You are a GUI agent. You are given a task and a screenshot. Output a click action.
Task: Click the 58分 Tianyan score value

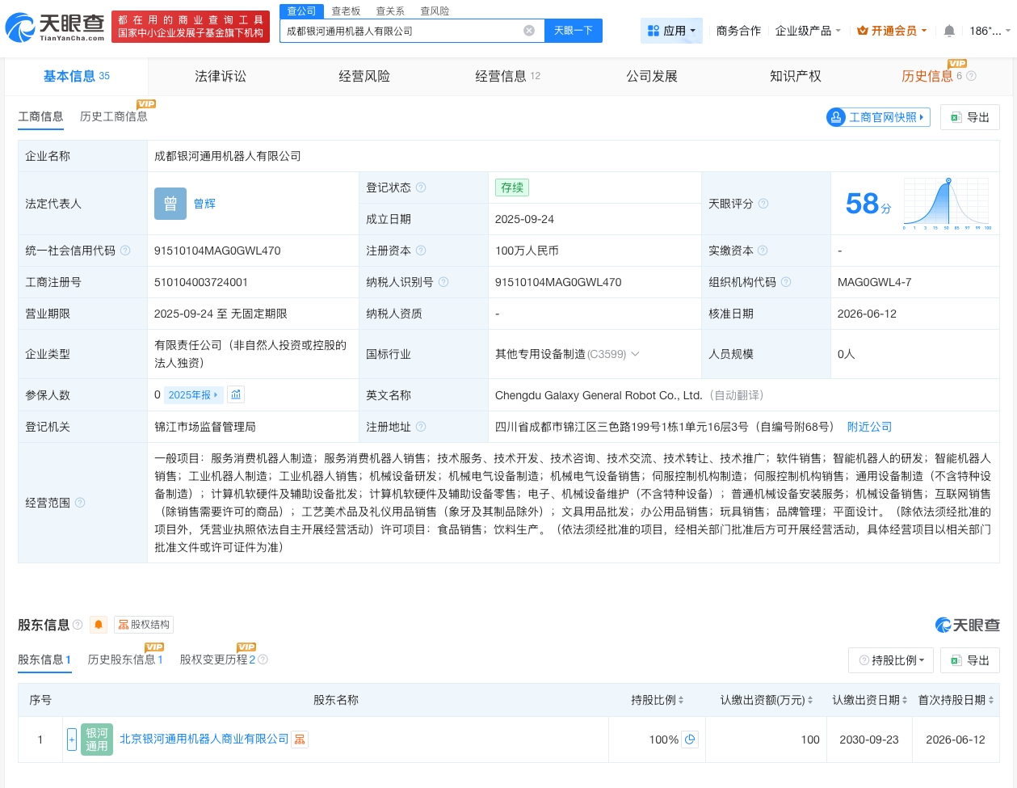(x=868, y=204)
